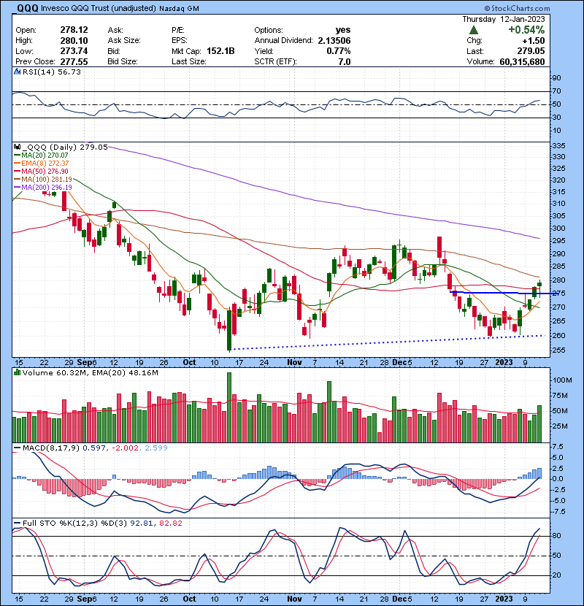Click the MA(20) 270.07 legend text
Viewport: 584px width, 606px height.
(x=45, y=156)
